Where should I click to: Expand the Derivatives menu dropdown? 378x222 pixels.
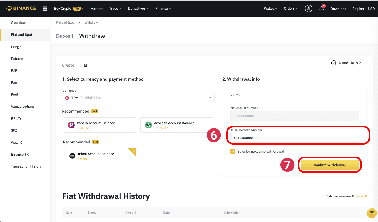click(x=138, y=9)
